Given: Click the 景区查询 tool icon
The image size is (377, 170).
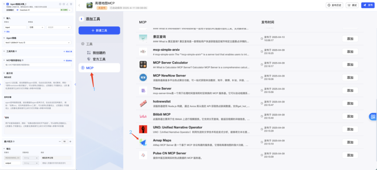Looking at the screenshot, I should tap(143, 39).
